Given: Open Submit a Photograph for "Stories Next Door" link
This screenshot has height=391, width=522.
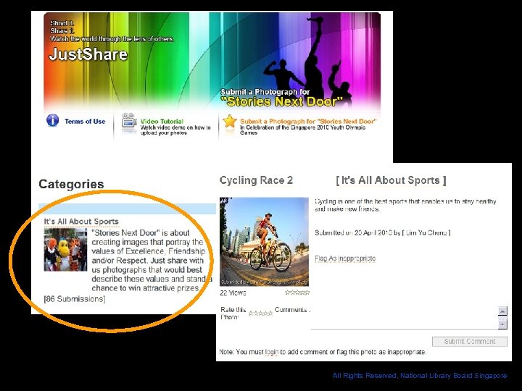Looking at the screenshot, I should click(x=308, y=122).
